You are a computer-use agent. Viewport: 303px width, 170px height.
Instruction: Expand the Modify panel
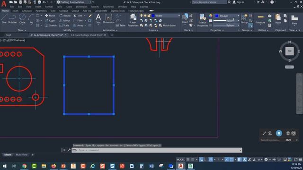click(x=68, y=30)
